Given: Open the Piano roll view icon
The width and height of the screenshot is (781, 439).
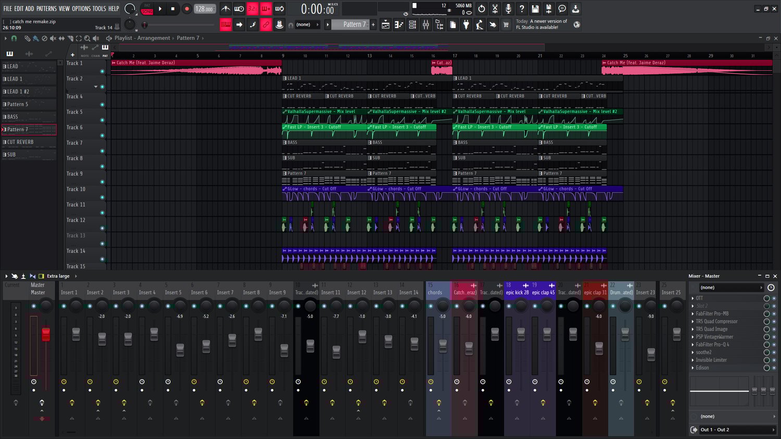Looking at the screenshot, I should [x=399, y=24].
